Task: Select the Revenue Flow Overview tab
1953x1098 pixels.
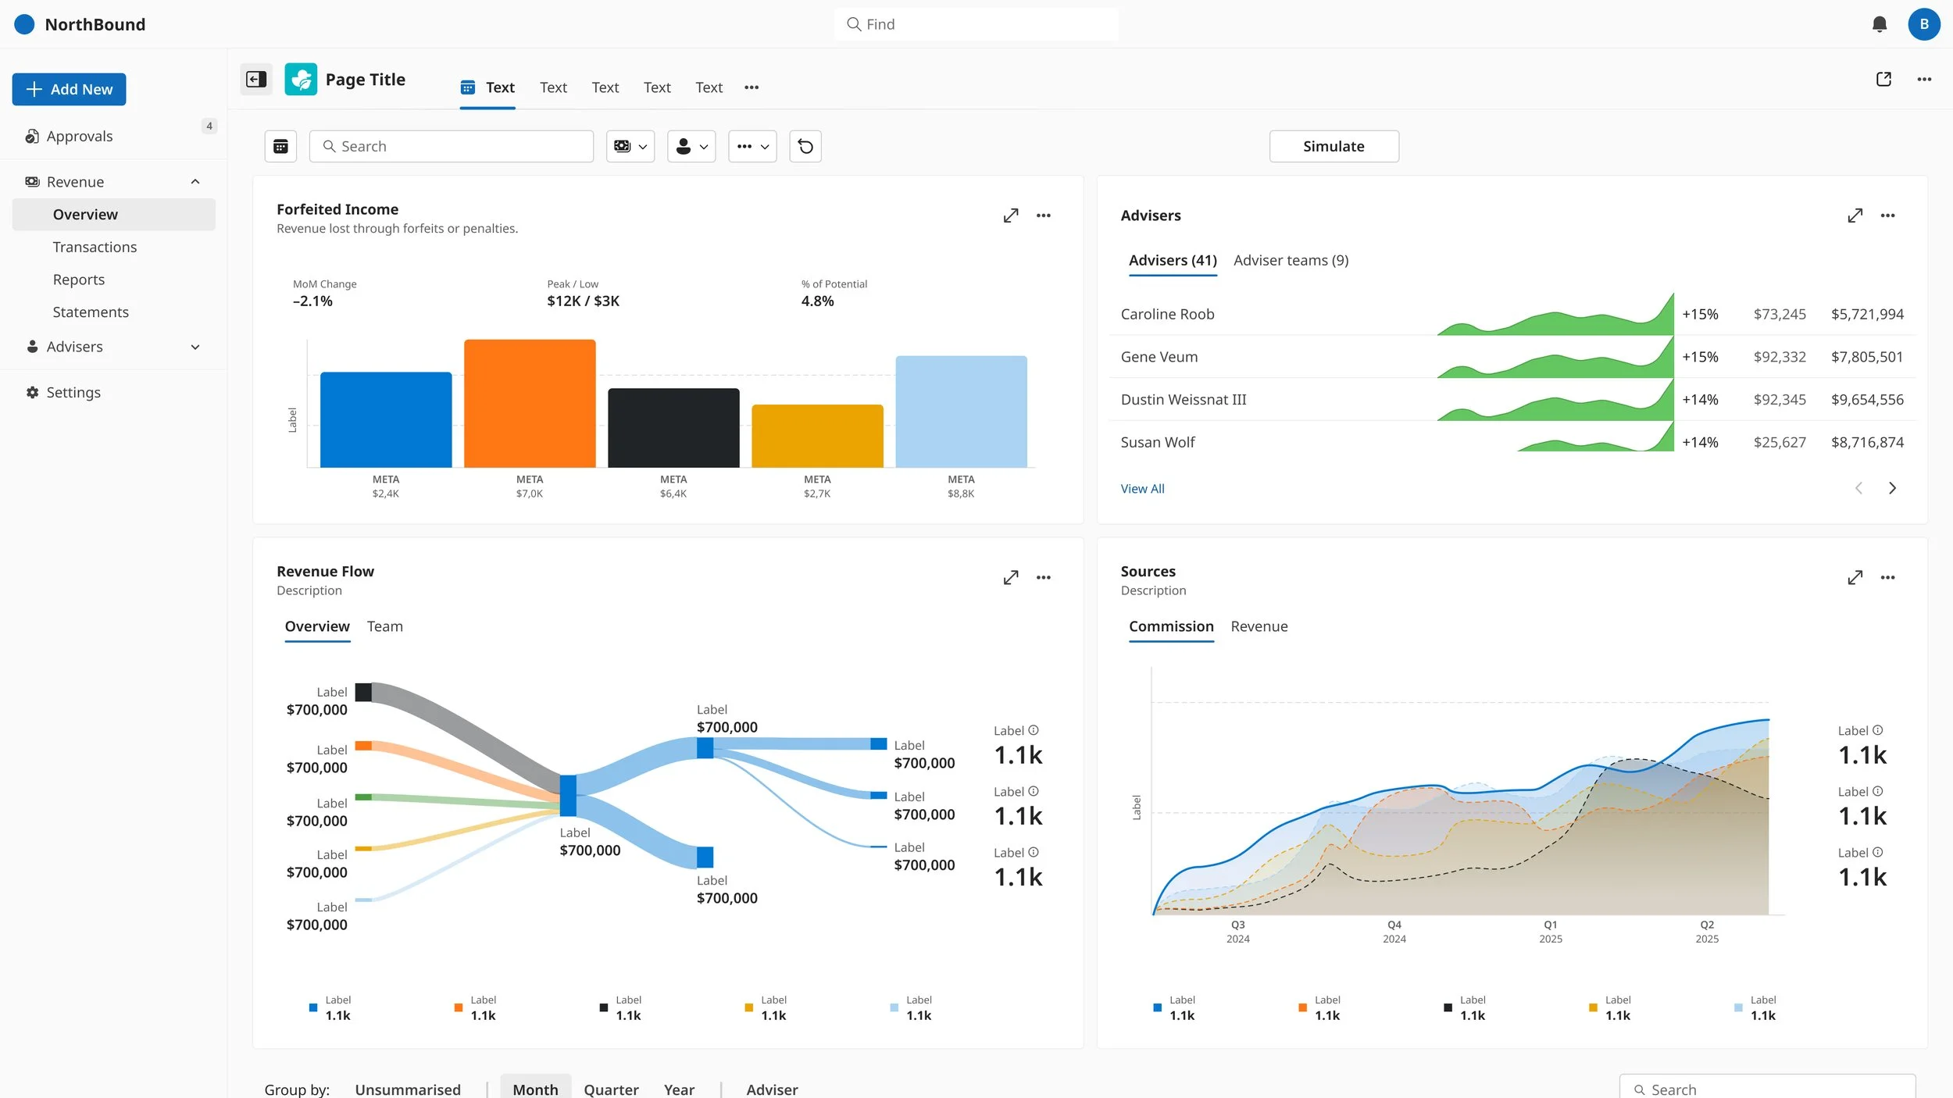Action: point(317,626)
